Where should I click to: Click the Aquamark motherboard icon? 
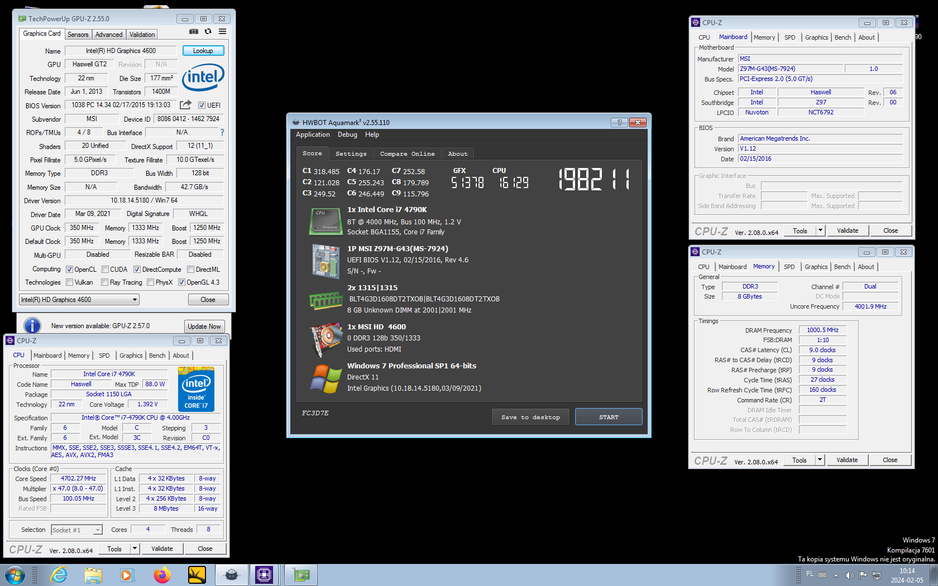(326, 262)
